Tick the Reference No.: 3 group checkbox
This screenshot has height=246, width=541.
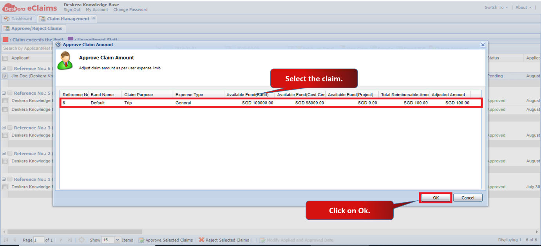click(10, 127)
